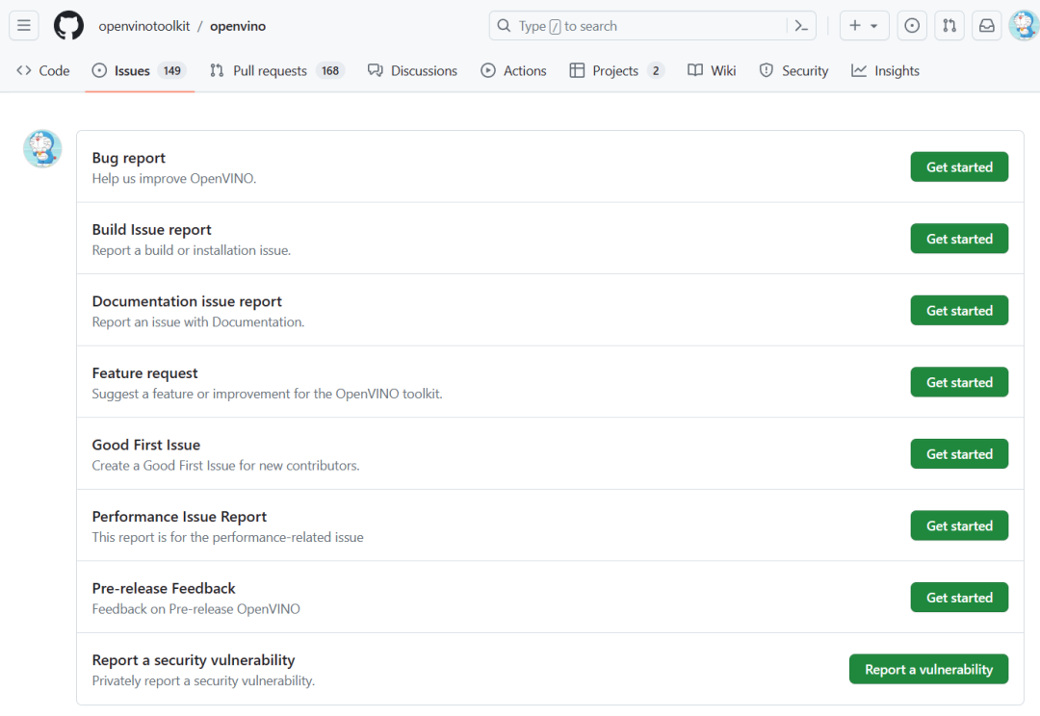Open the Actions tab
Viewport: 1040px width, 716px height.
click(x=513, y=71)
